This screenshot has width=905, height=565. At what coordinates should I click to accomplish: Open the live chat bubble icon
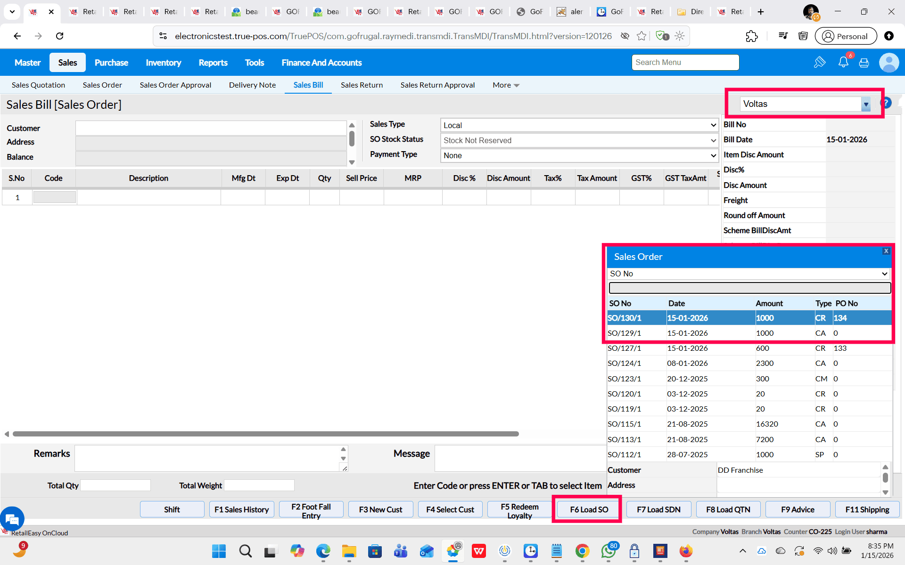(12, 519)
